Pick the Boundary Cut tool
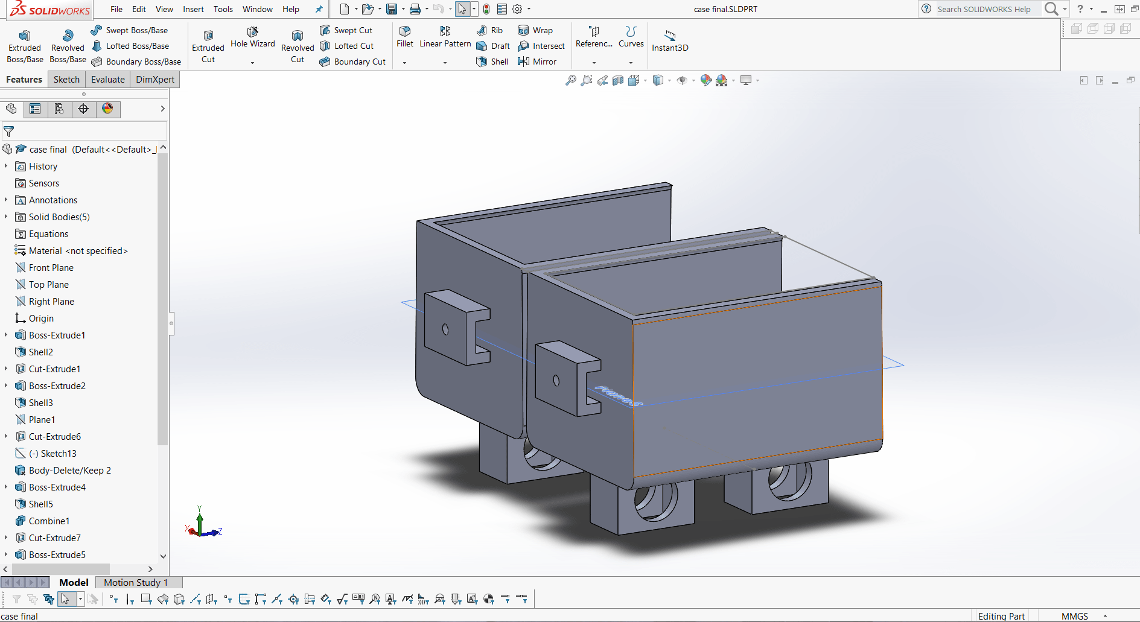This screenshot has height=622, width=1140. coord(352,62)
